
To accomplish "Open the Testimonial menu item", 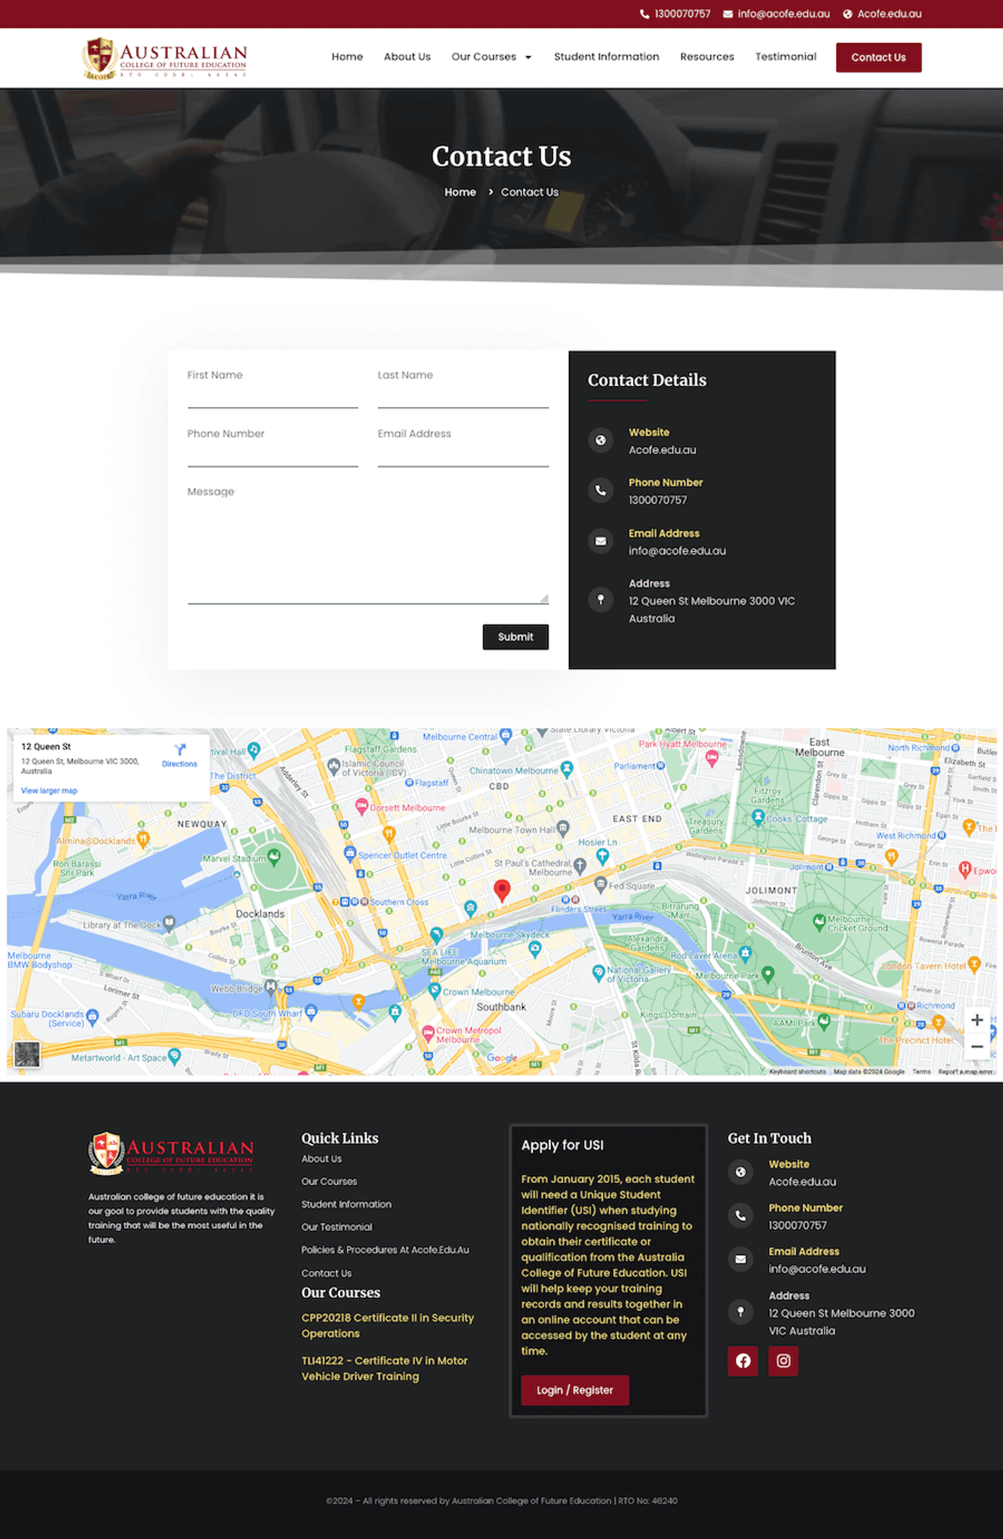I will tap(785, 57).
